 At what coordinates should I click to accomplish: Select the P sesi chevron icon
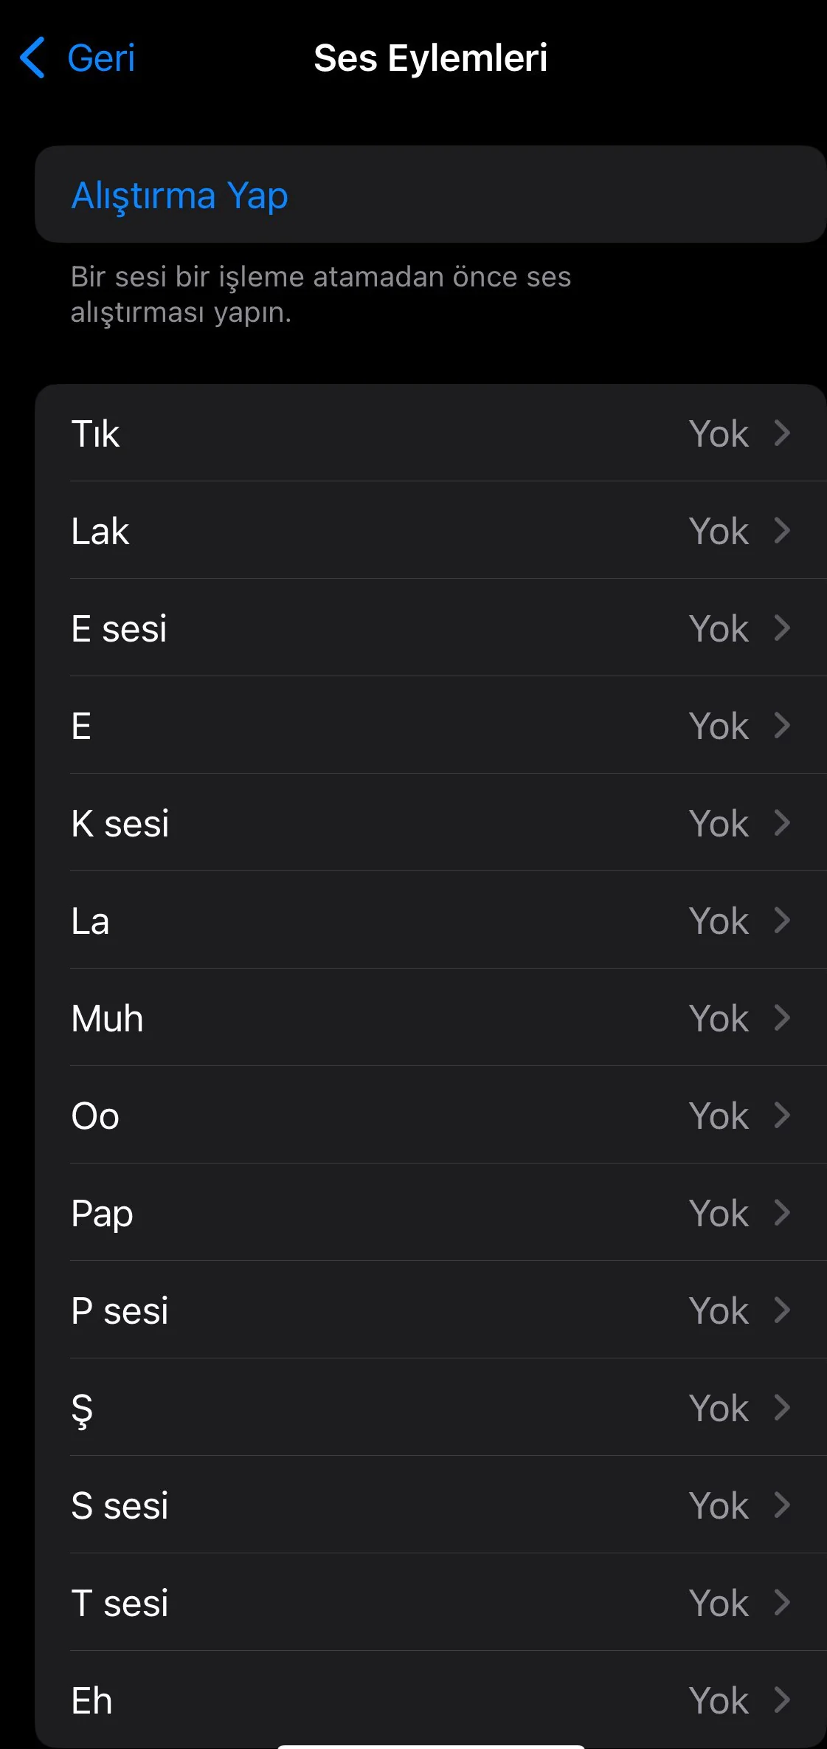[782, 1310]
